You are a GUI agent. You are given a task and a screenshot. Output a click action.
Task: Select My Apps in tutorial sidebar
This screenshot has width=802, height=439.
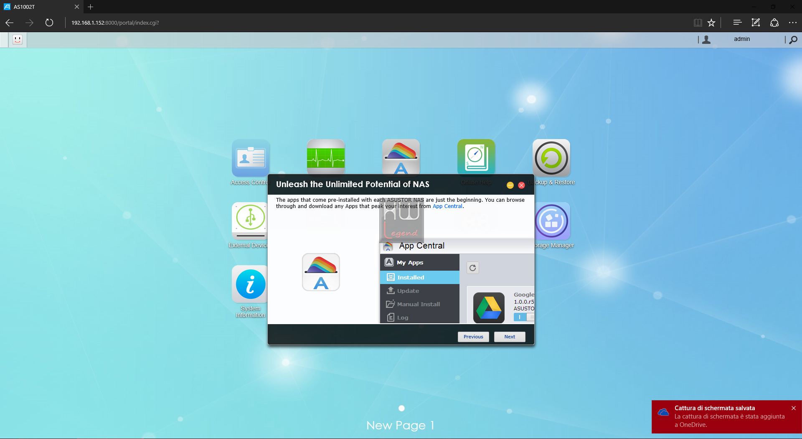pos(420,262)
